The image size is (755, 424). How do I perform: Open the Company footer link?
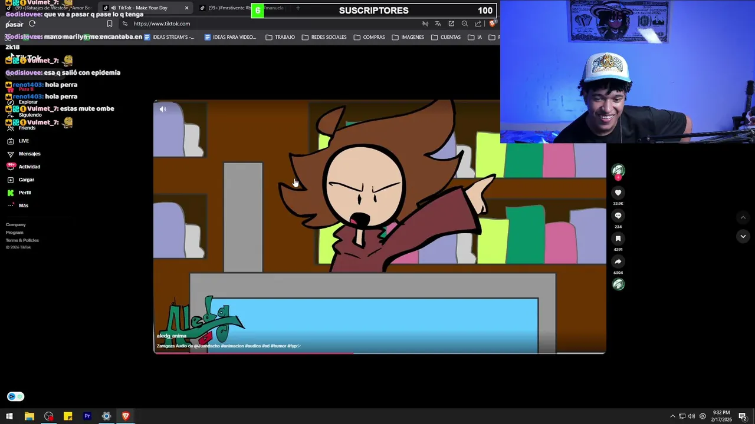[x=16, y=224]
